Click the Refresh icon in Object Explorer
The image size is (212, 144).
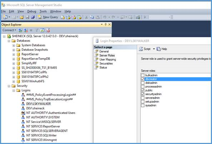[42, 30]
